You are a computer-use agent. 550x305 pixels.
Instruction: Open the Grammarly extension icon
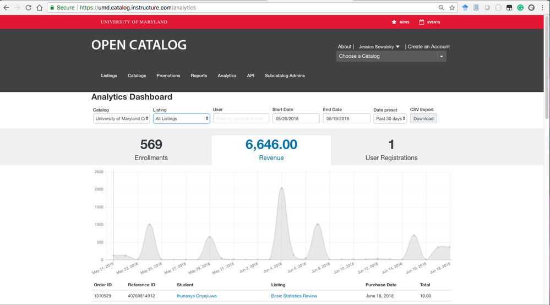pos(520,8)
